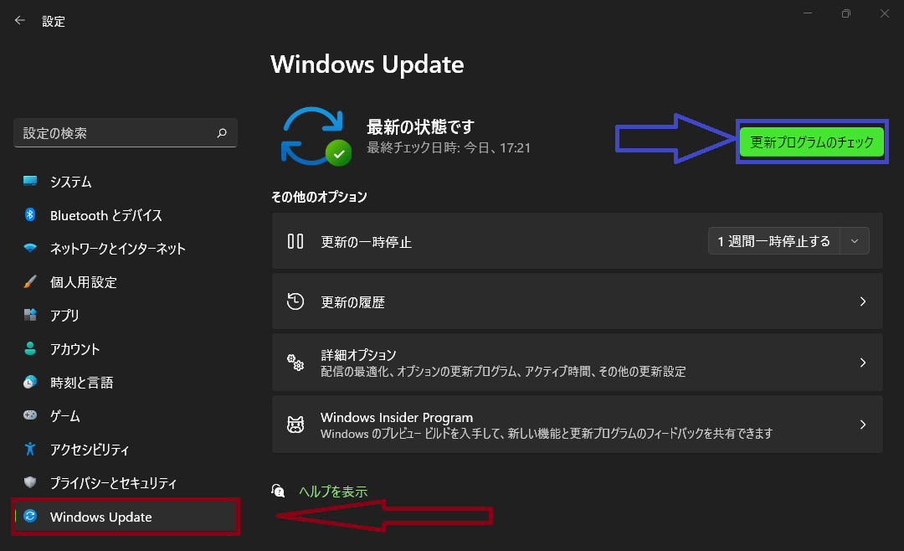Click the 設定 window title text
904x551 pixels.
click(x=54, y=21)
